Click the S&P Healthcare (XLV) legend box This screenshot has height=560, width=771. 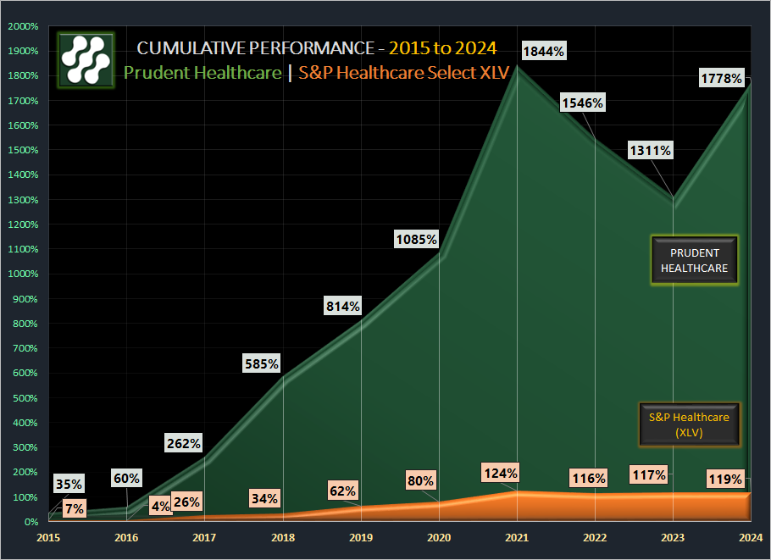[689, 424]
